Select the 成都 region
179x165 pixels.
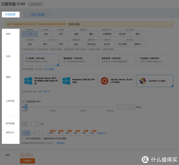point(76,34)
